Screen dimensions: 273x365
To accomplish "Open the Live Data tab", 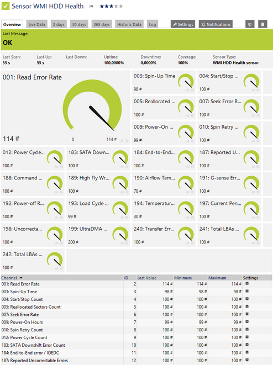I will [x=37, y=24].
